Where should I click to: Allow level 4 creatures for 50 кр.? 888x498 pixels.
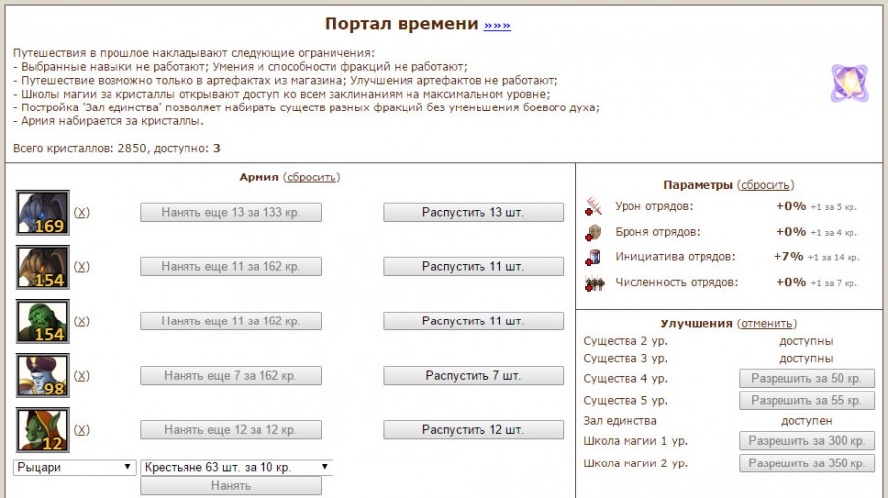coord(806,378)
